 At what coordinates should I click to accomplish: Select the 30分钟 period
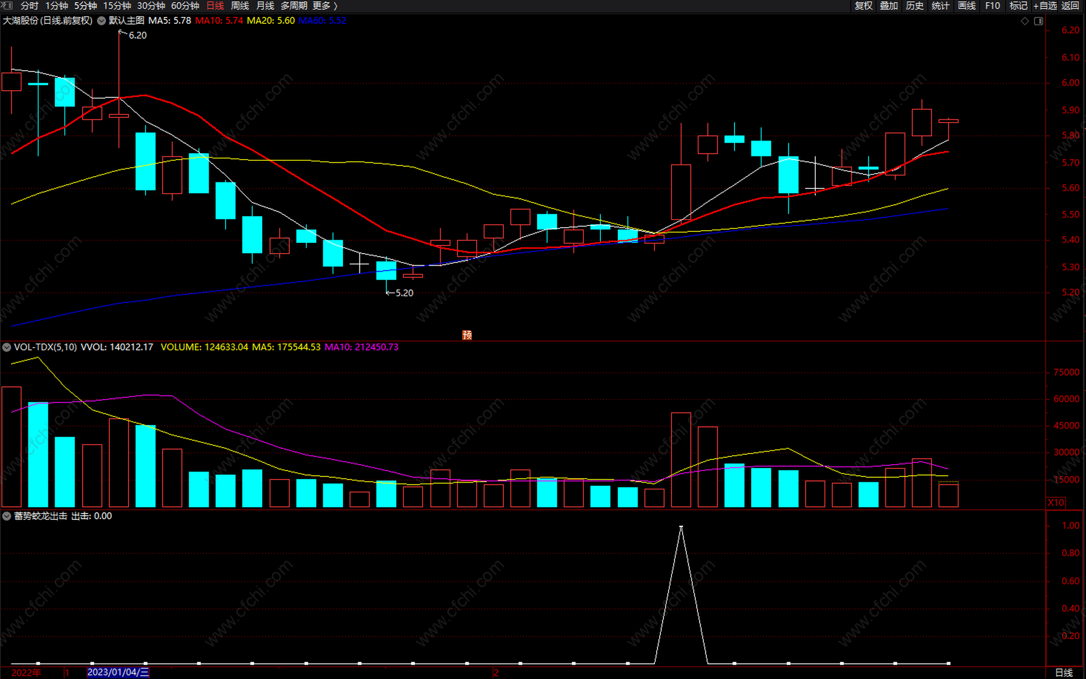(151, 6)
